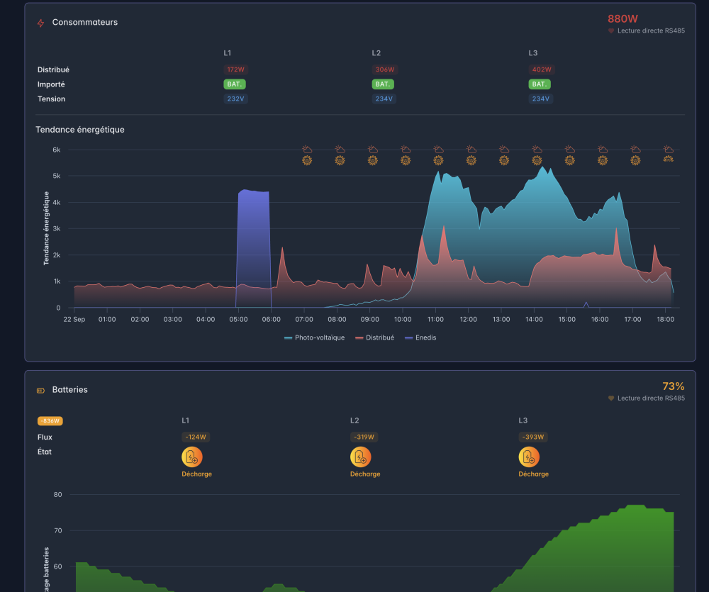Image resolution: width=709 pixels, height=592 pixels.
Task: Click the heart icon next to Lecture directe RS485 under 73%
Action: (611, 398)
